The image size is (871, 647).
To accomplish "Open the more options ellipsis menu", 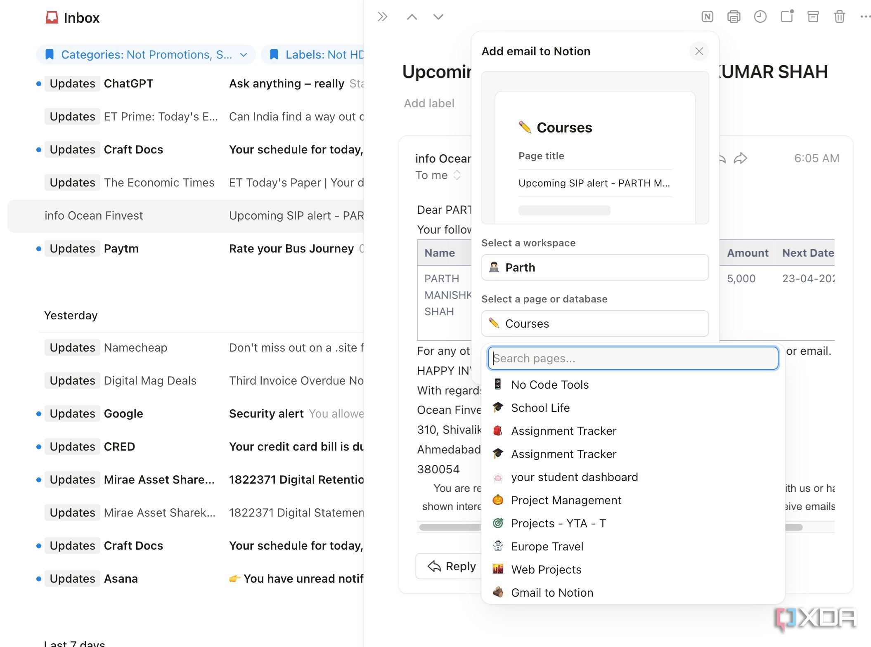I will click(x=865, y=17).
